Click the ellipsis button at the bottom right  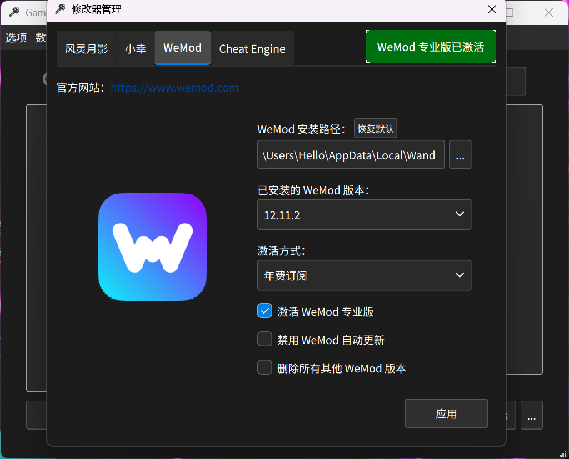pyautogui.click(x=531, y=415)
